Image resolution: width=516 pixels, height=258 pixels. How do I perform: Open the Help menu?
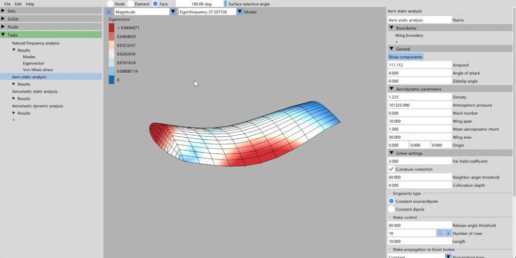pyautogui.click(x=30, y=4)
